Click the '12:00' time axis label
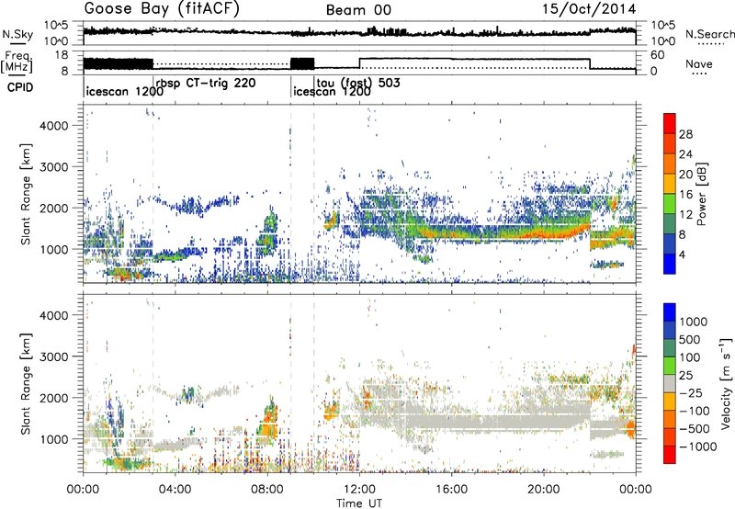This screenshot has width=735, height=509. click(x=359, y=490)
